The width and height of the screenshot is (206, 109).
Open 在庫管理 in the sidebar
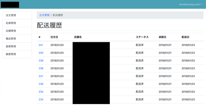[x=17, y=23]
